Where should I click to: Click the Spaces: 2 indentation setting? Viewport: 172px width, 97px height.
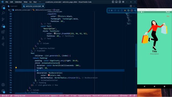pyautogui.click(x=54, y=96)
